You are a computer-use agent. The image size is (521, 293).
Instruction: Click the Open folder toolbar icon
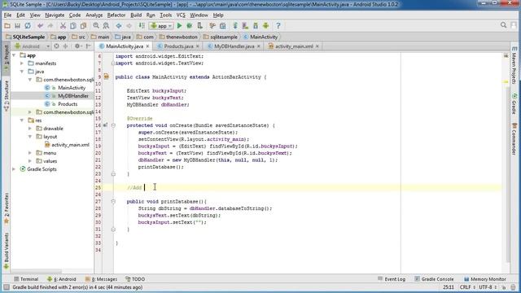[x=7, y=26]
